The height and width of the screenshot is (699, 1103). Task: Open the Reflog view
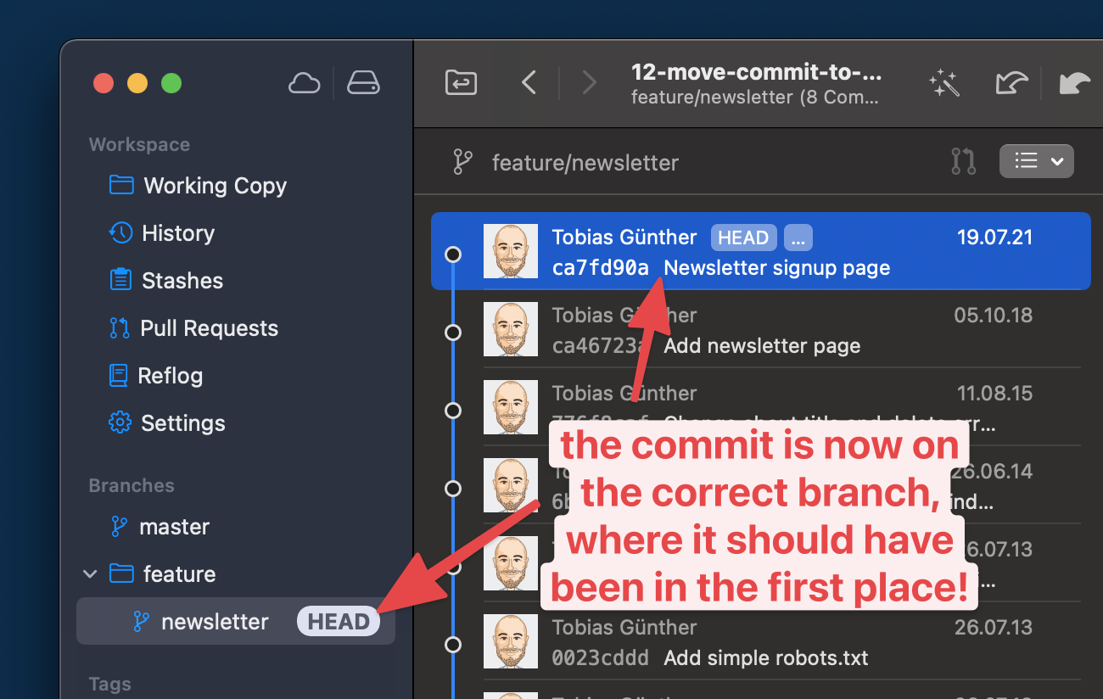click(x=170, y=376)
